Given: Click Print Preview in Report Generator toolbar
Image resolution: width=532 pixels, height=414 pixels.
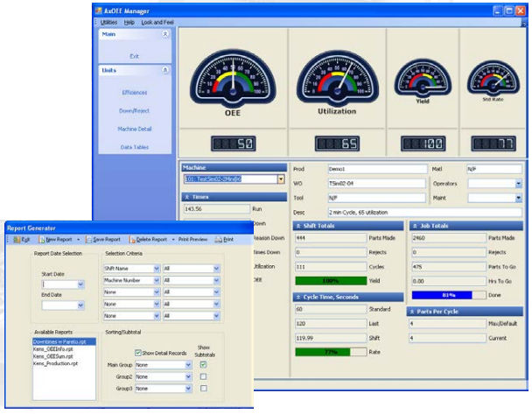Looking at the screenshot, I should coord(192,240).
